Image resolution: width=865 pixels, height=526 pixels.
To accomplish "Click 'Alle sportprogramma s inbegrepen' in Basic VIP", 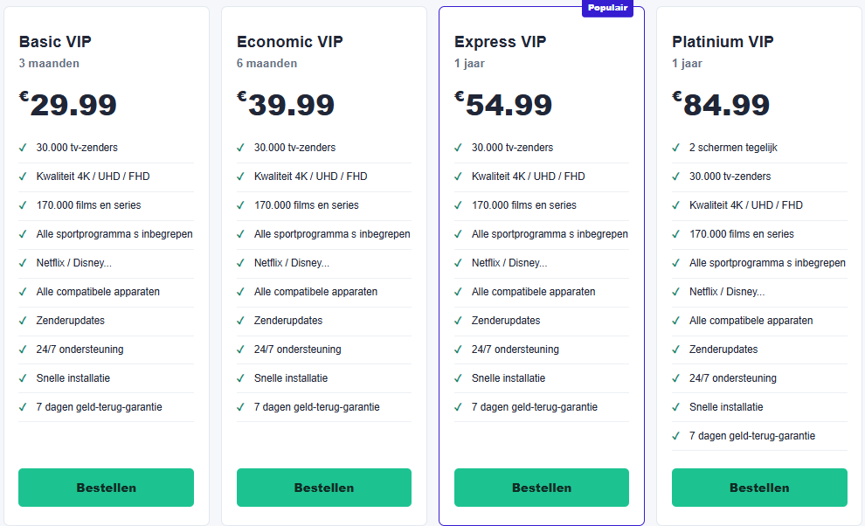I will [x=114, y=234].
